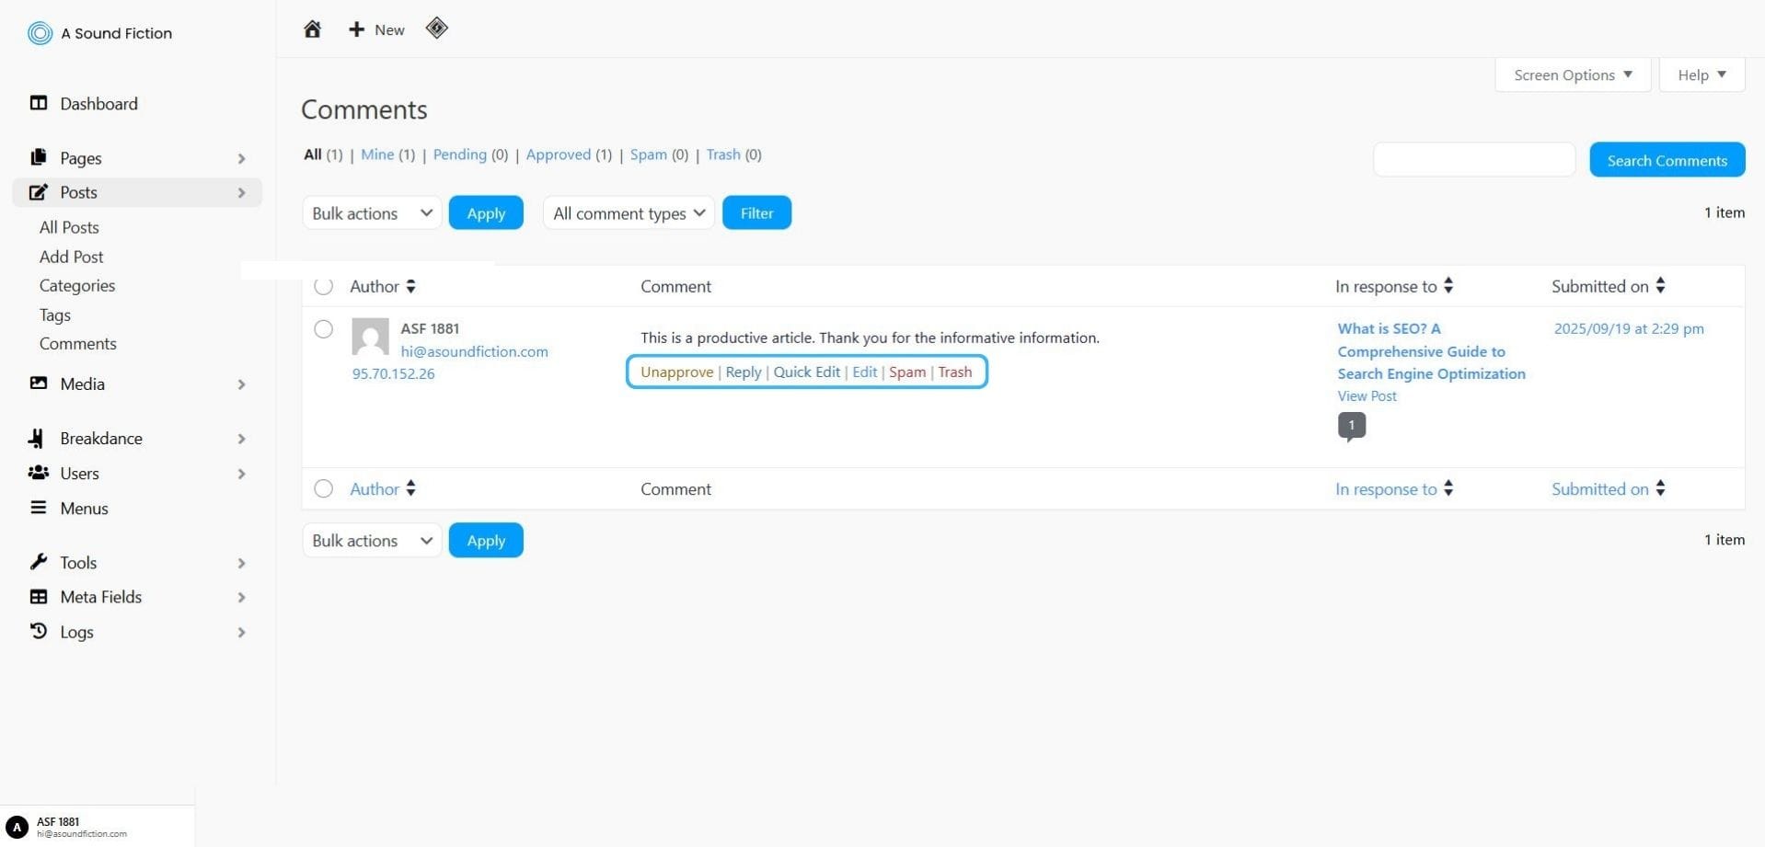Image resolution: width=1765 pixels, height=847 pixels.
Task: Open Categories in the Posts submenu
Action: click(x=77, y=286)
